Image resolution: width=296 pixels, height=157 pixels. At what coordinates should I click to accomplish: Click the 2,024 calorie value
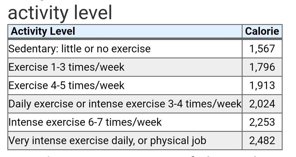click(262, 104)
